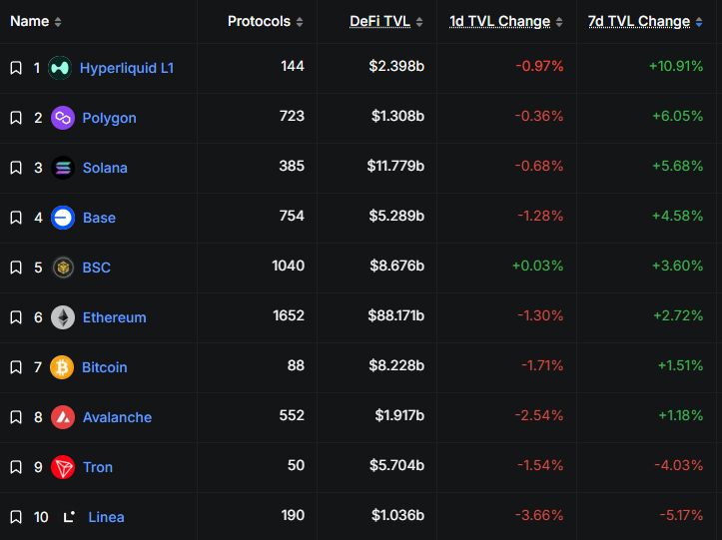Screen dimensions: 722x540
Task: Click the Ethereum logo icon
Action: tap(63, 317)
